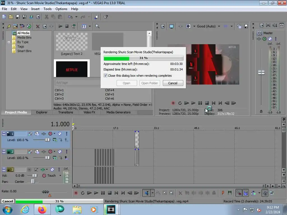Click the Copy Snapshot to Clipboard icon
Image resolution: width=287 pixels, height=215 pixels.
[239, 26]
